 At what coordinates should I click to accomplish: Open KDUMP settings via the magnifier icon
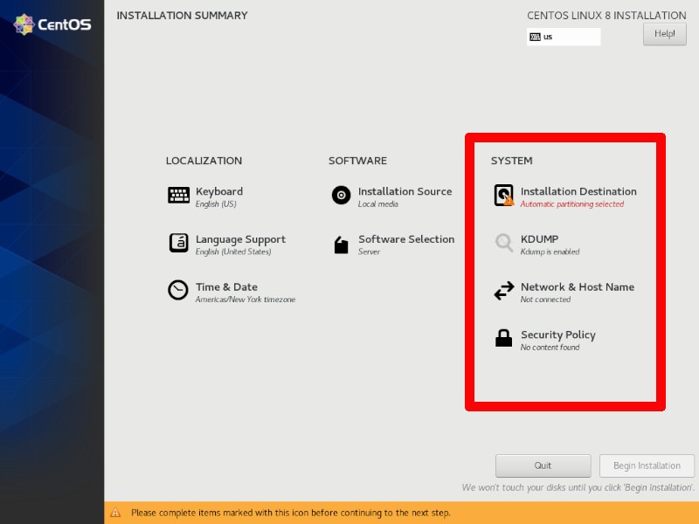(502, 243)
